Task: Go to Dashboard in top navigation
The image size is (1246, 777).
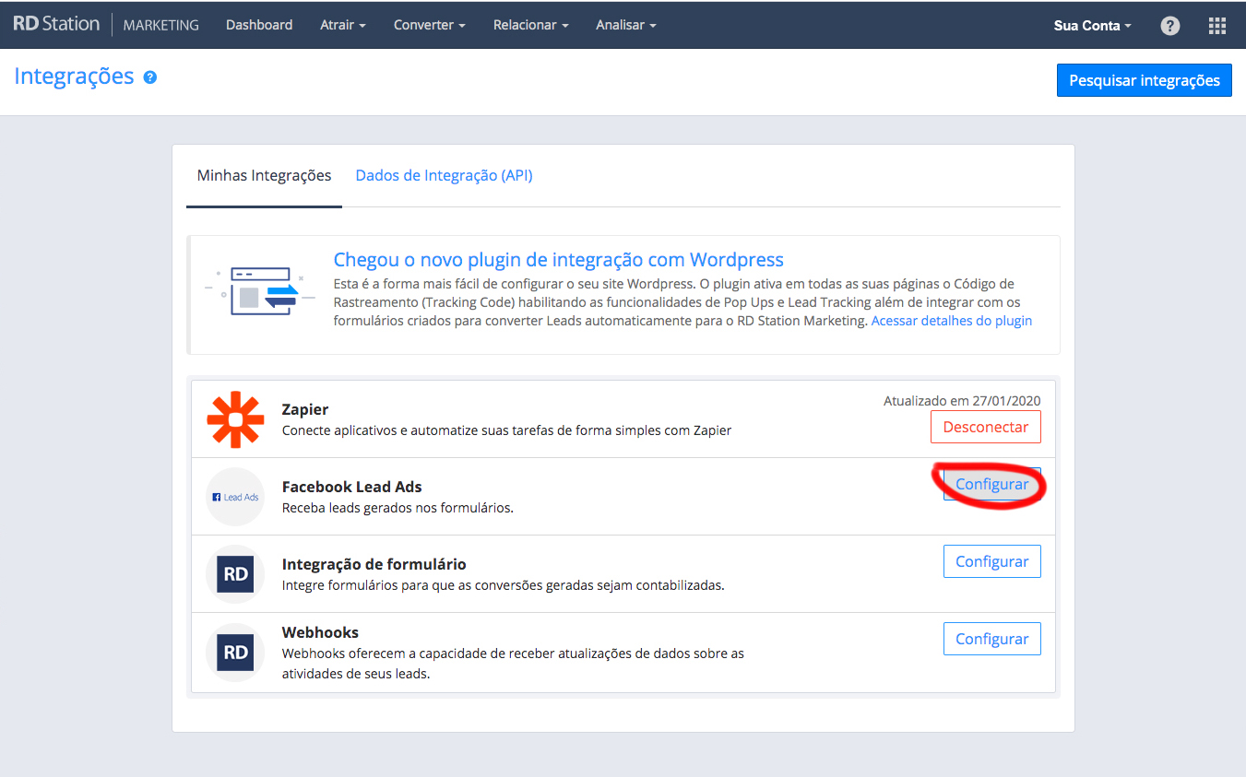Action: tap(259, 25)
